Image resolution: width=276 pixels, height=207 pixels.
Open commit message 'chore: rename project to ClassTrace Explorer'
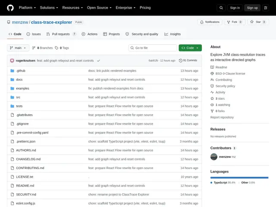click(x=119, y=194)
